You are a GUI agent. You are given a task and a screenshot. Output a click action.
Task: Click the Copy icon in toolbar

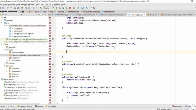(x=18, y=8)
